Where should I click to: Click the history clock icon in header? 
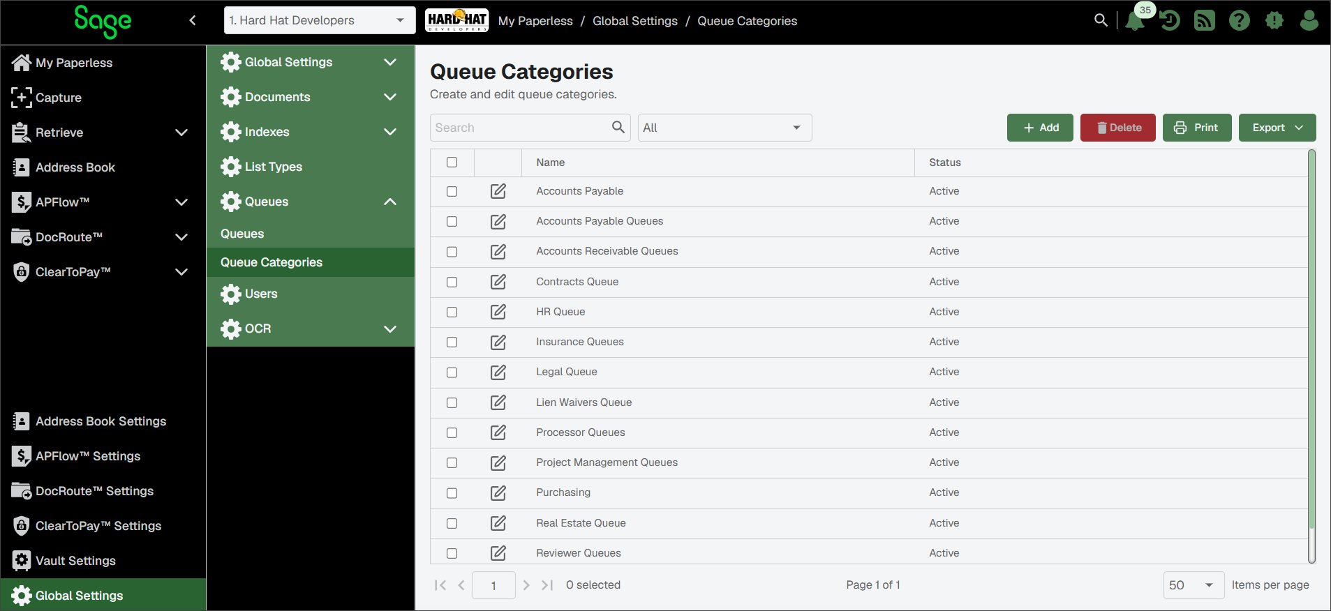pos(1170,21)
